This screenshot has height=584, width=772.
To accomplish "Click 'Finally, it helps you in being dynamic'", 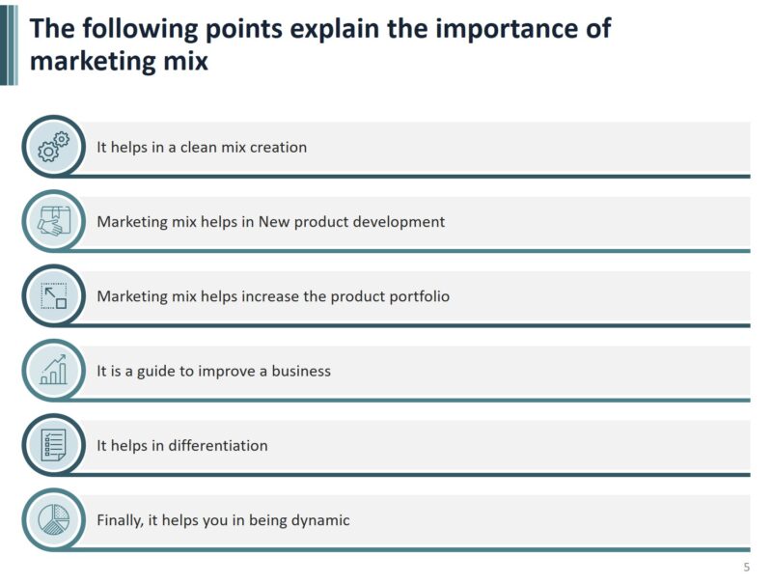I will [223, 520].
